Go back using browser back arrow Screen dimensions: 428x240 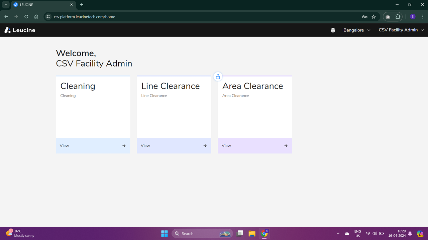coord(6,17)
